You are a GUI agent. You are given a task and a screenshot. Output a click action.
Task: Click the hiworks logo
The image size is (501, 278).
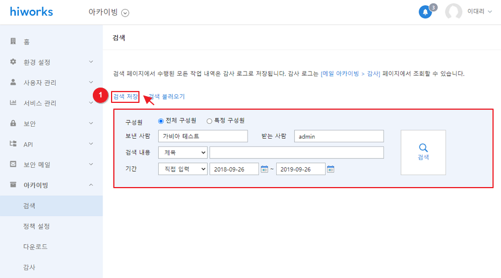tap(31, 12)
